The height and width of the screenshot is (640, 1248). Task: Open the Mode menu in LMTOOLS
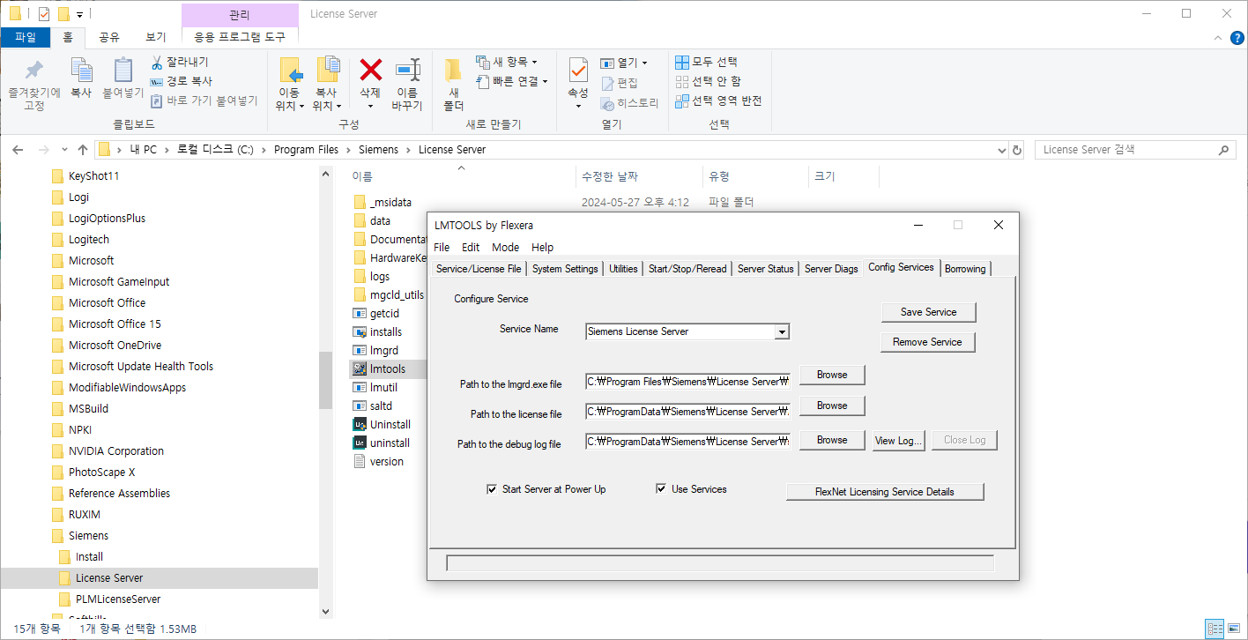506,248
